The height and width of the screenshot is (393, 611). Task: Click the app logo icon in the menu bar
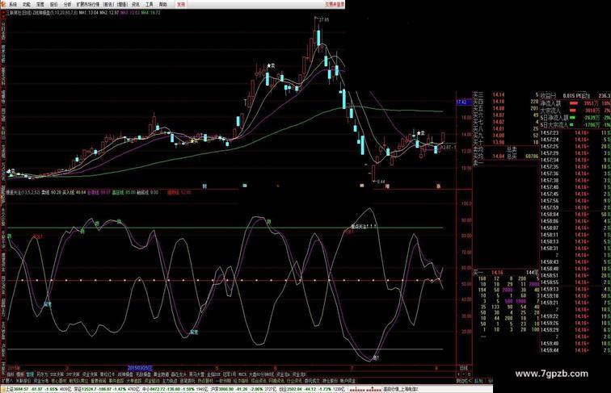(x=3, y=4)
